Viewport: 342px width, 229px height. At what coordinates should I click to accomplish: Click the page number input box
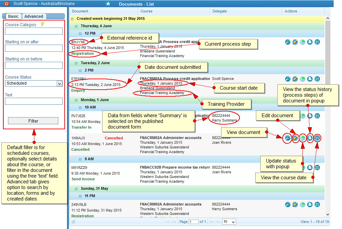tap(194, 222)
